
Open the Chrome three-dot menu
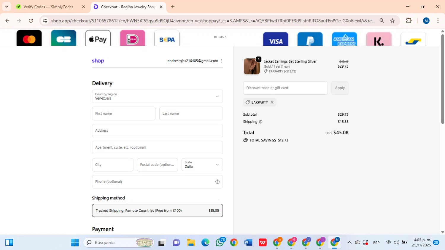(x=438, y=21)
